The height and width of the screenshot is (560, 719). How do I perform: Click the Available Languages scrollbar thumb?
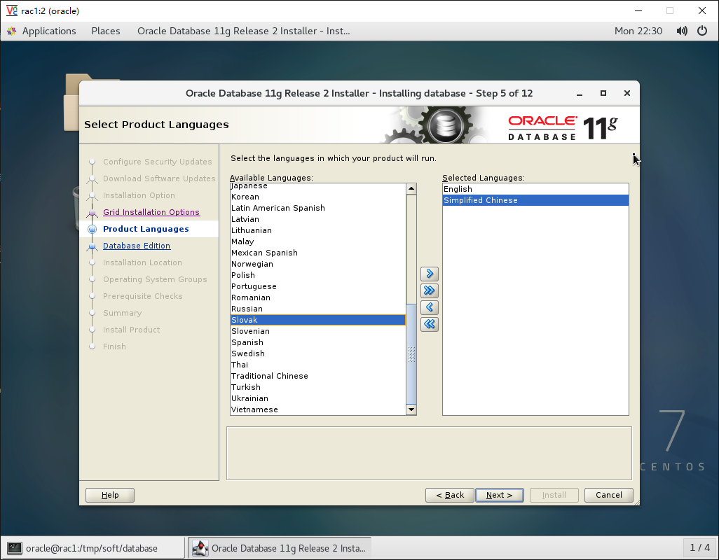(x=411, y=354)
